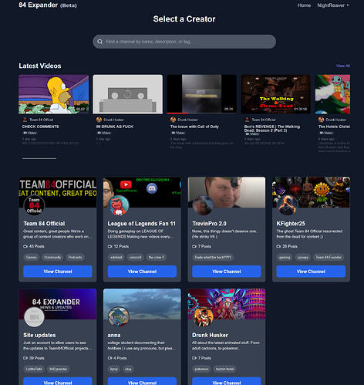View Channel for KFighter25
Image resolution: width=364 pixels, height=385 pixels.
(311, 272)
